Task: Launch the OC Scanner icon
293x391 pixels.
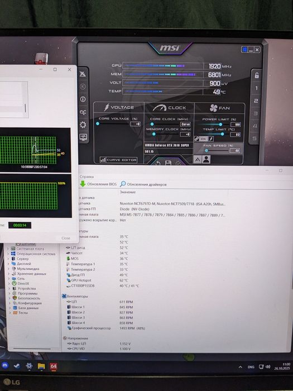Action: pyautogui.click(x=83, y=112)
